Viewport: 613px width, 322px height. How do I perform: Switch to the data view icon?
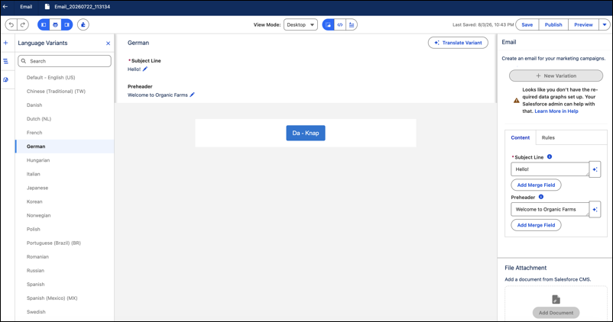(352, 24)
